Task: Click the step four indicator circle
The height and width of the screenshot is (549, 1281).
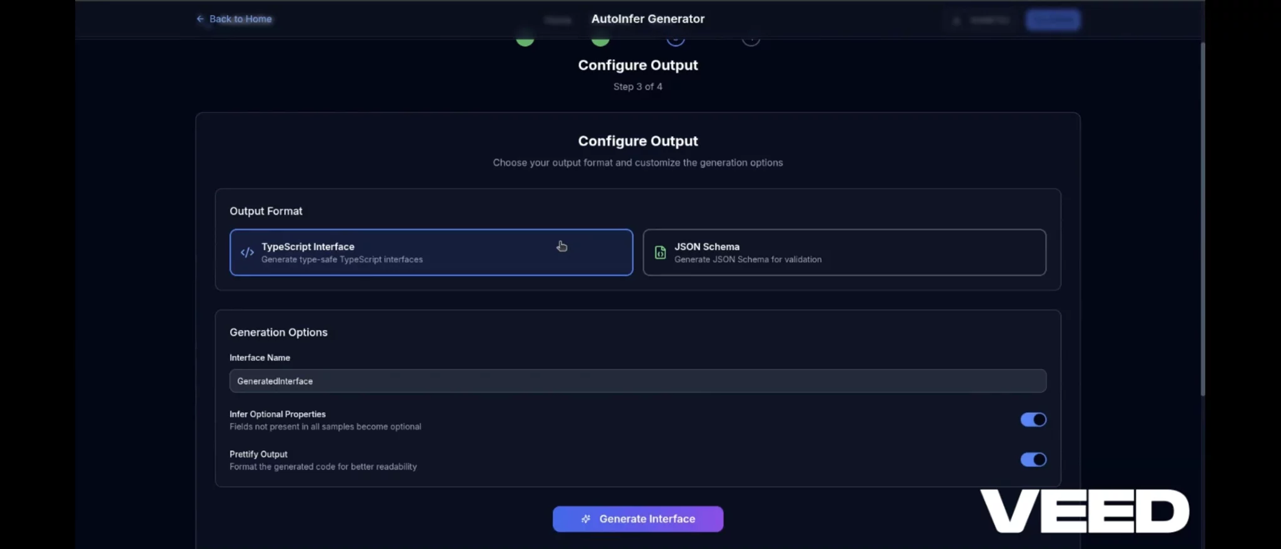Action: click(x=751, y=40)
